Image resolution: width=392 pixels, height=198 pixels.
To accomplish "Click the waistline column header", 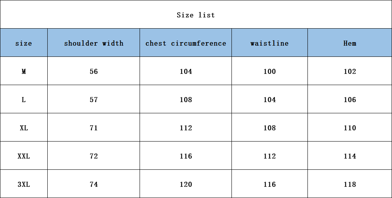I will click(269, 43).
